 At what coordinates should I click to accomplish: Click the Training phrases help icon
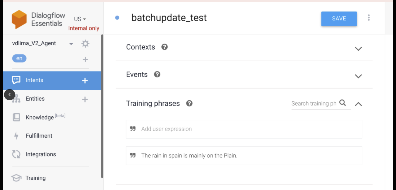[189, 103]
